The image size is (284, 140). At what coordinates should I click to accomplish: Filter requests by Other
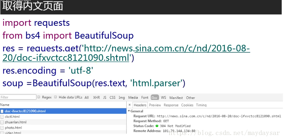(191, 98)
